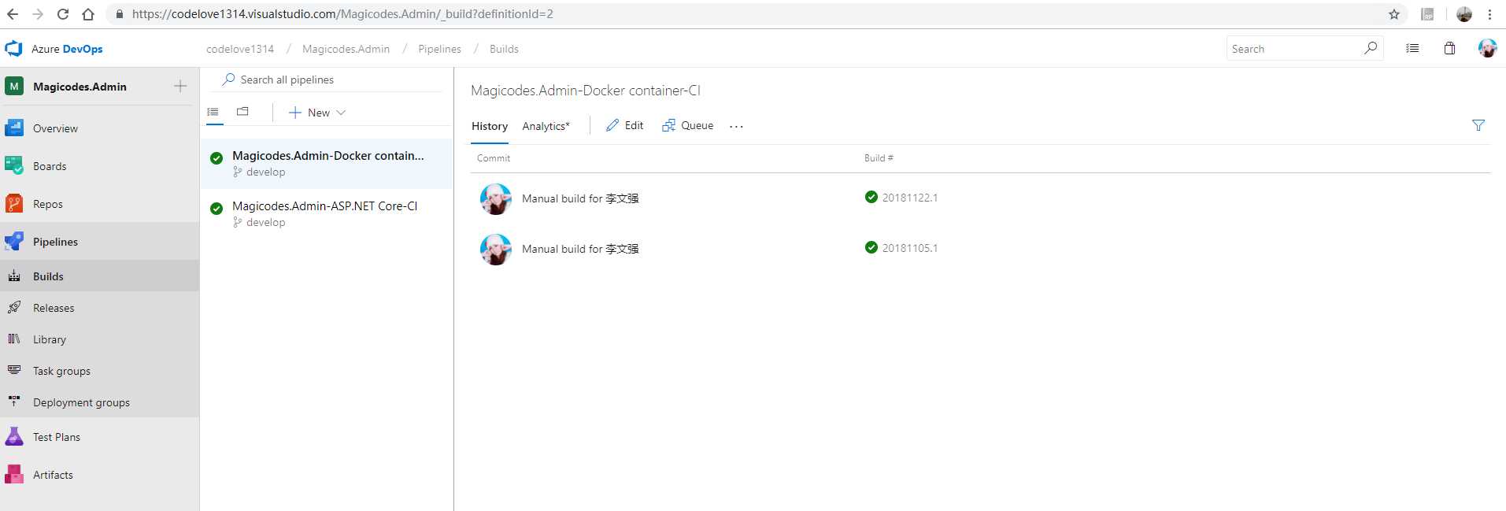This screenshot has height=511, width=1506.
Task: Click Pipelines breadcrumb link
Action: pyautogui.click(x=439, y=49)
